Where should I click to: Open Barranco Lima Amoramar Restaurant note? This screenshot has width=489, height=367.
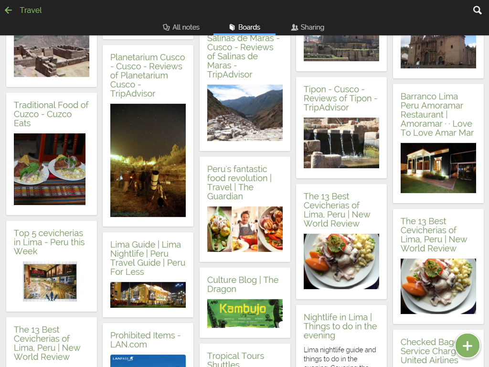(x=437, y=115)
